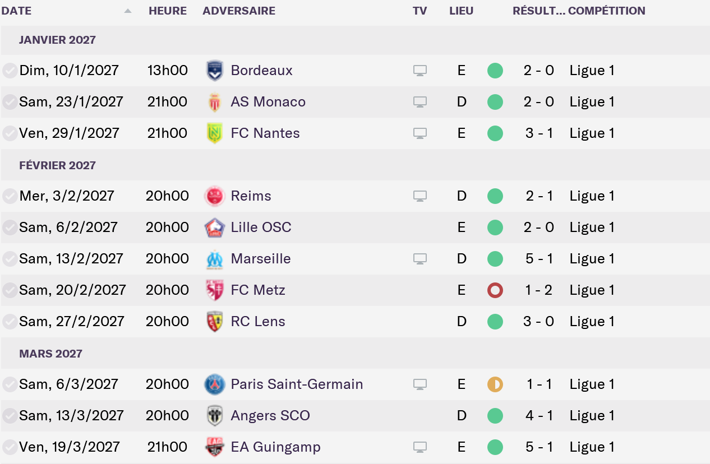The height and width of the screenshot is (464, 710).
Task: Open the Lille OSC team link
Action: pyautogui.click(x=261, y=228)
